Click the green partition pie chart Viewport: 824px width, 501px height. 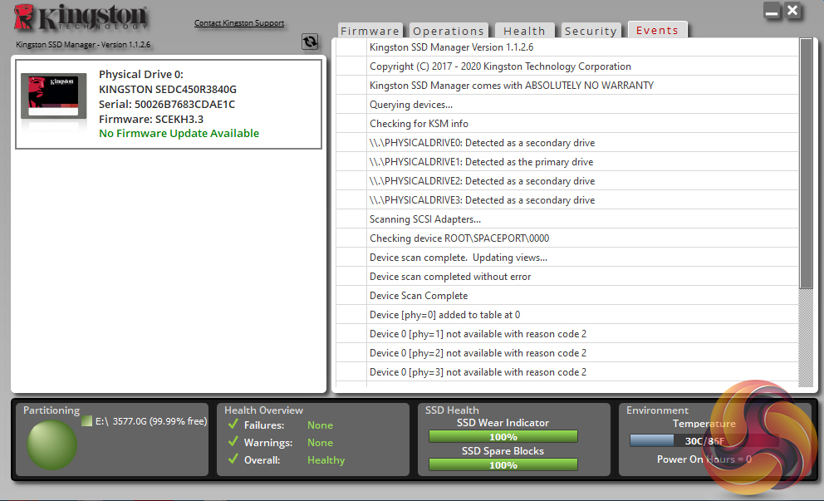coord(52,445)
